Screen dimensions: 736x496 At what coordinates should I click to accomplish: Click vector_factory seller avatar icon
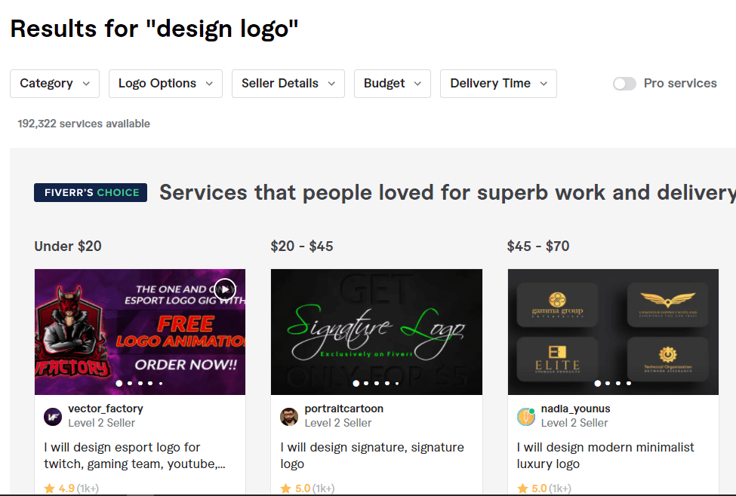point(53,416)
